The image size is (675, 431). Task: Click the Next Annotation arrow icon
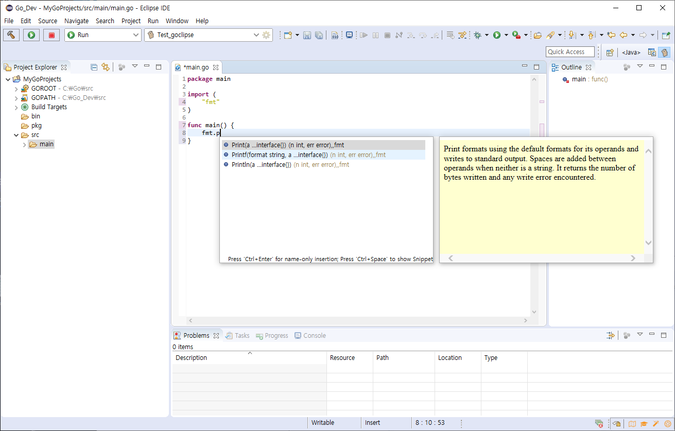(572, 35)
